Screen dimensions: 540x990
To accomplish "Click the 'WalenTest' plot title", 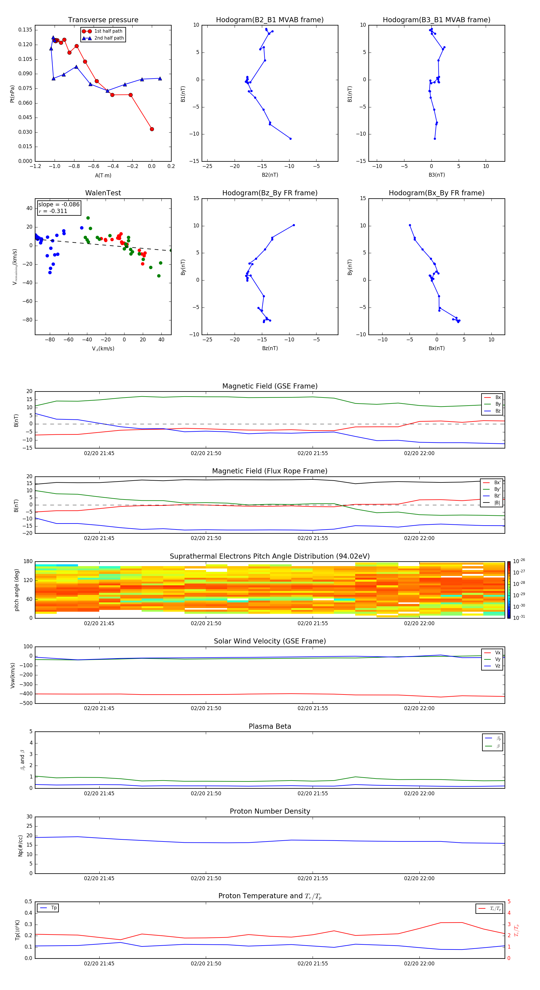I will point(103,193).
